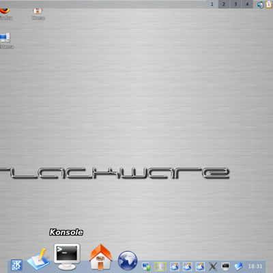Open the small terminal icon beside the clock
The width and height of the screenshot is (273, 273).
pos(225,266)
